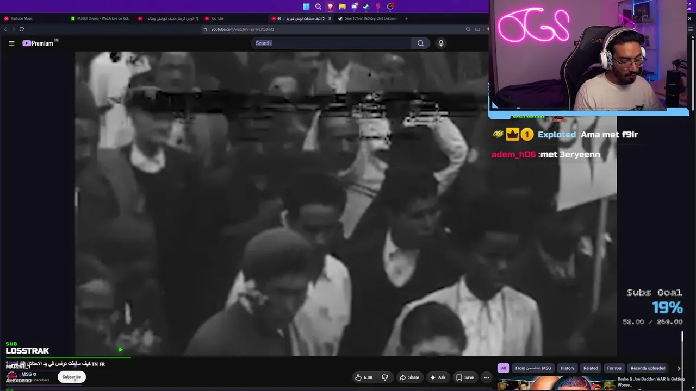The image size is (696, 391).
Task: Select the Related filter chip
Action: 591,368
